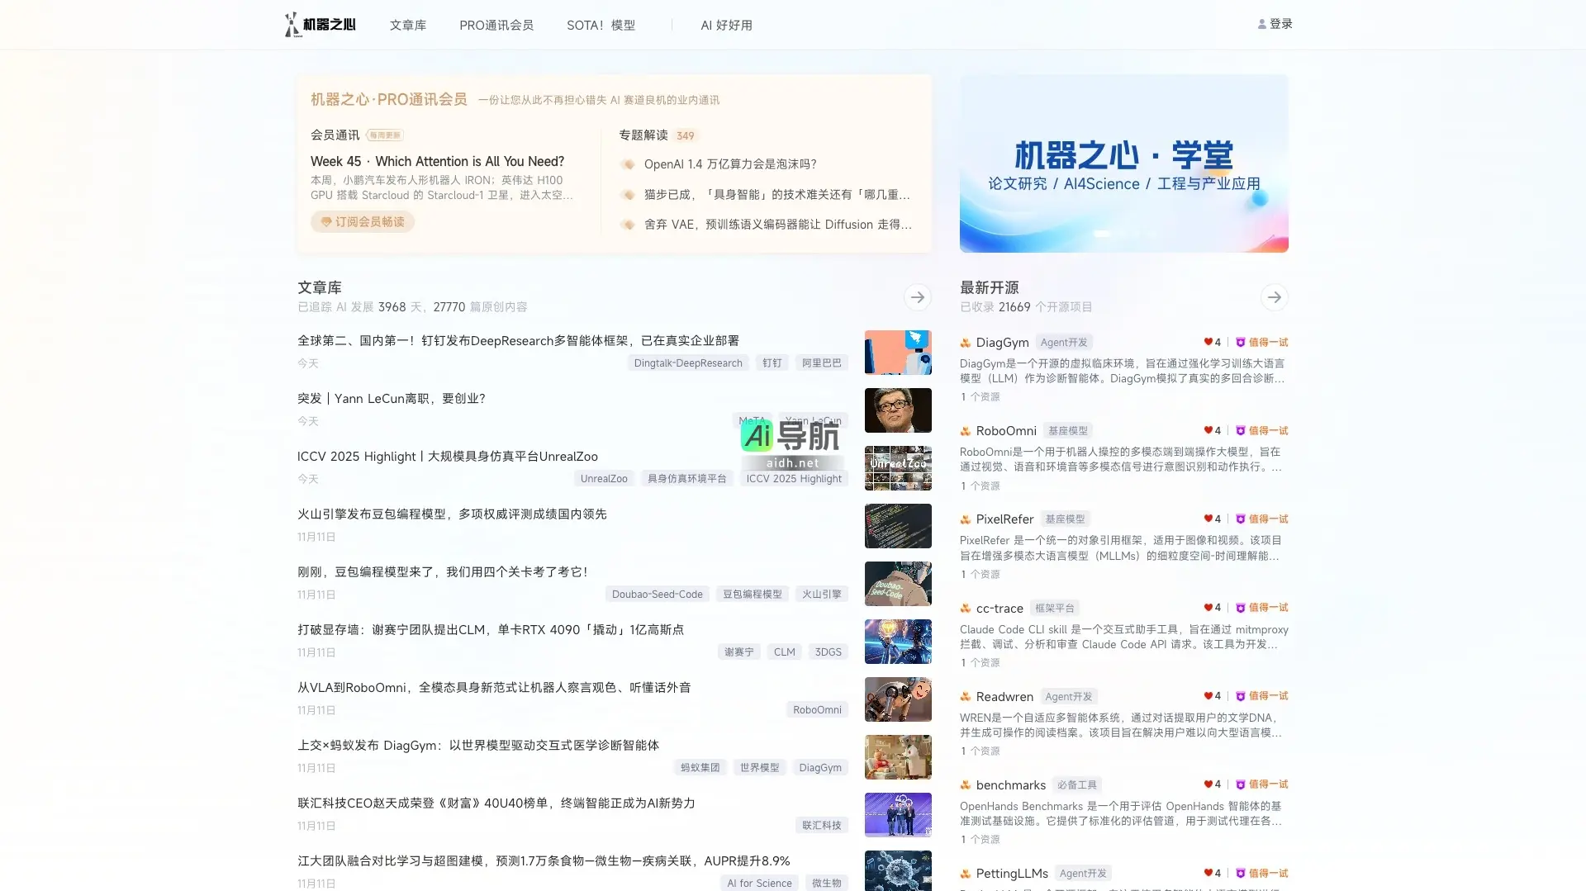Click the Yann LeCun article thumbnail
Screen dimensions: 1586x891
click(898, 410)
